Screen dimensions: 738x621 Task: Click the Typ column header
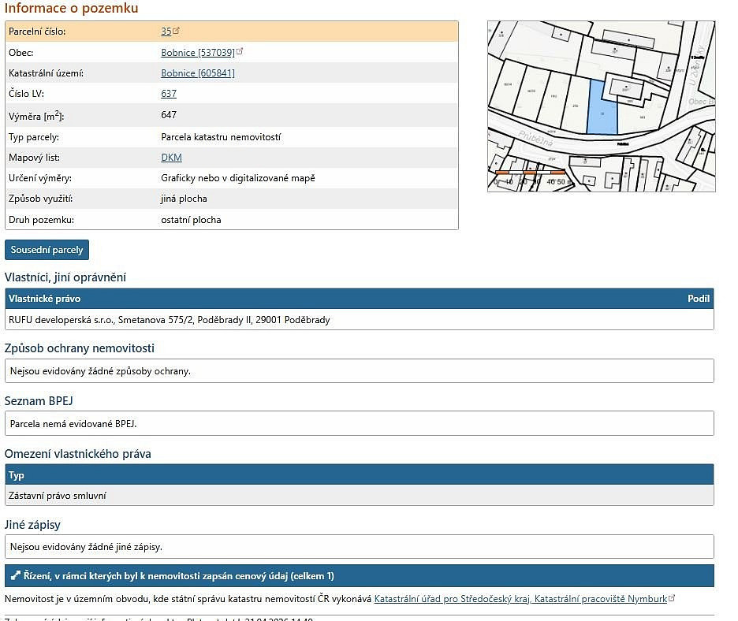(17, 475)
